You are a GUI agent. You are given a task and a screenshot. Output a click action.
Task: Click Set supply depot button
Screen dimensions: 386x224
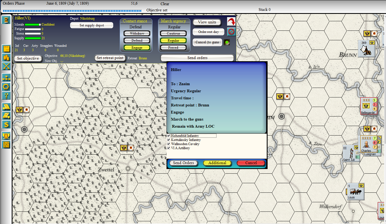coord(92,25)
